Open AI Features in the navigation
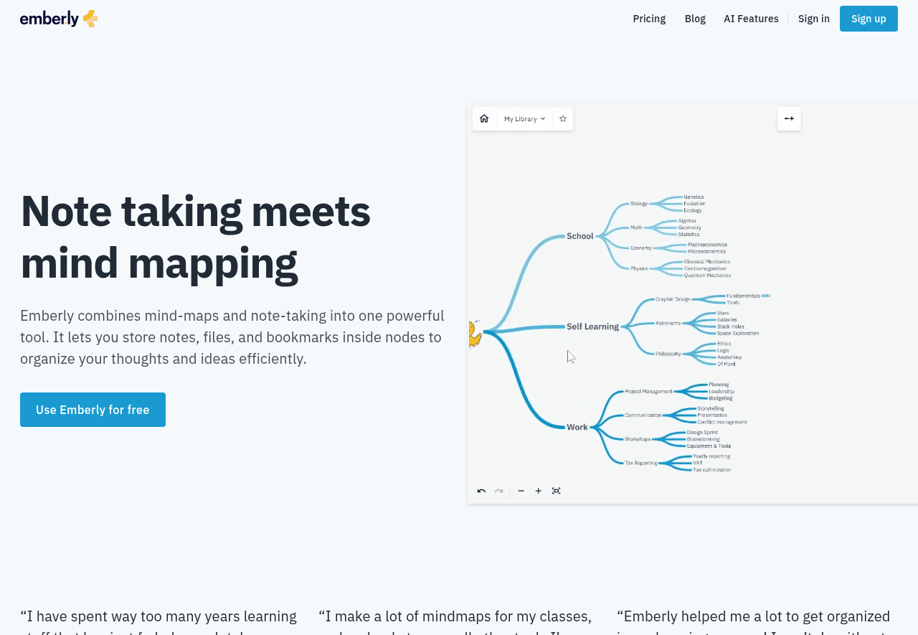The height and width of the screenshot is (635, 918). pos(751,19)
